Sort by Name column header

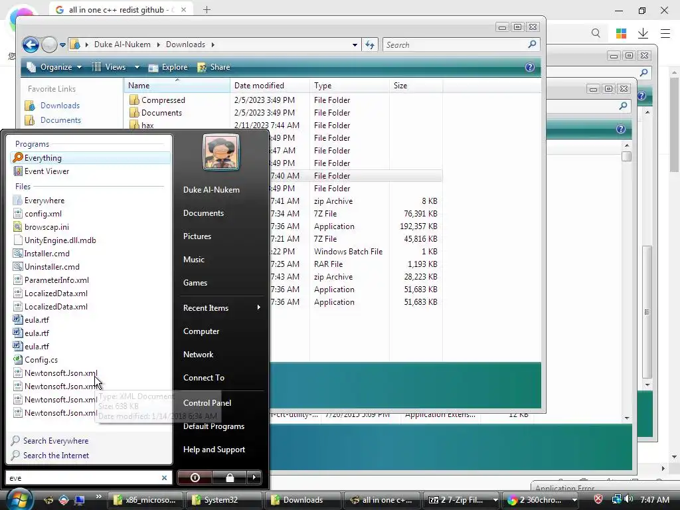click(x=177, y=86)
